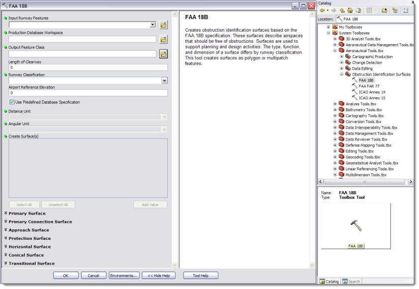Expand the Data Management Tools.tbx node
Screen dimensions: 419x289
[335, 133]
